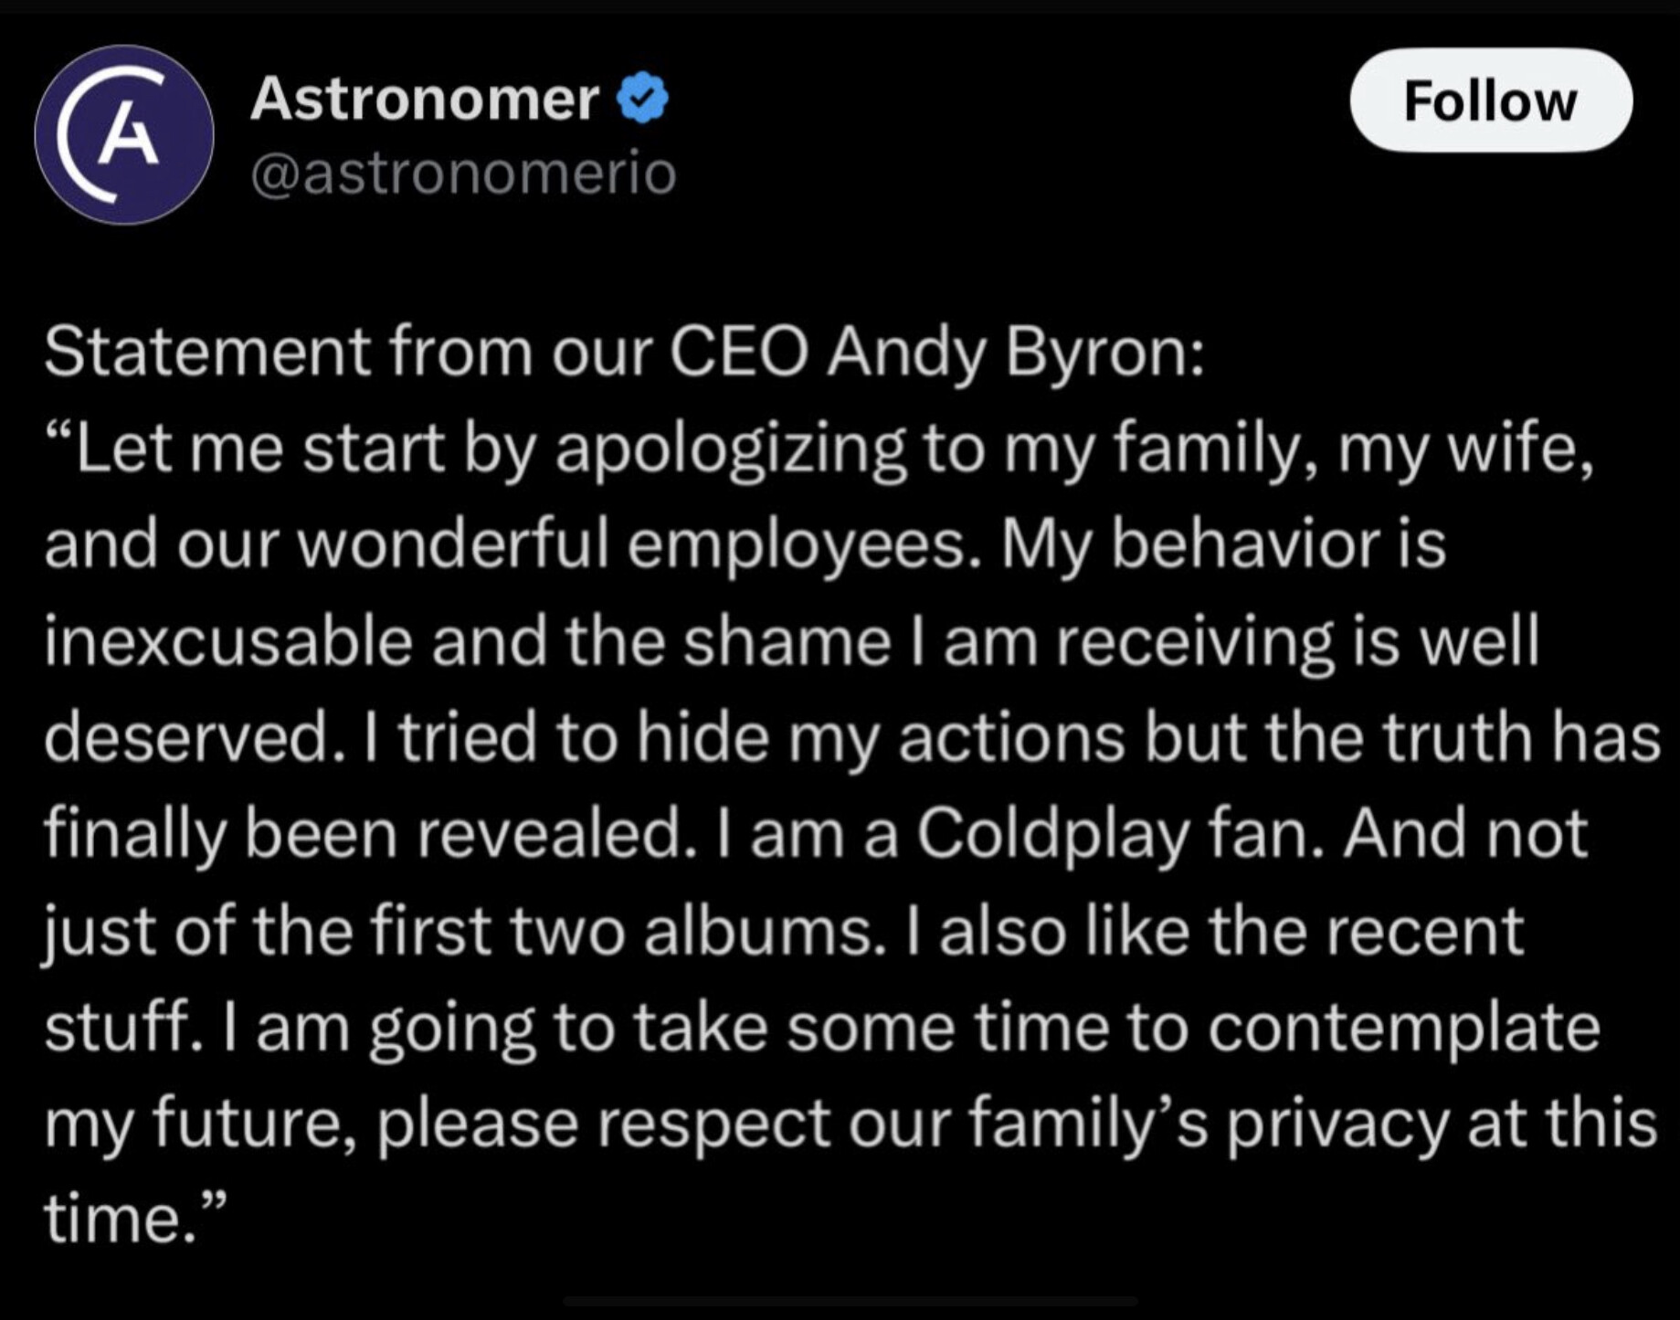Click the 'Statement from our CEO' line

click(624, 352)
